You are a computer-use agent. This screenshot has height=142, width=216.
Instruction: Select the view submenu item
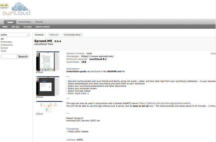[x=5, y=27]
